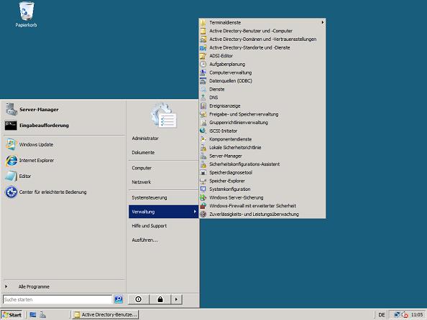
Task: Expand the Terminaldienste submenu
Action: point(262,22)
